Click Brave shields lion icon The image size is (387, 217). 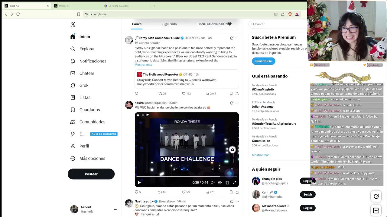[x=291, y=14]
